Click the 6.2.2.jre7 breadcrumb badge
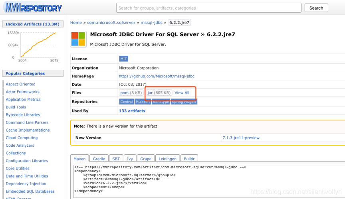This screenshot has height=199, width=345. 179,22
